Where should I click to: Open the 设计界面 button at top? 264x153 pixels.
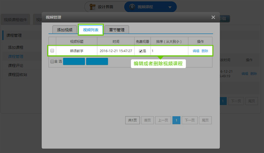(x=104, y=7)
